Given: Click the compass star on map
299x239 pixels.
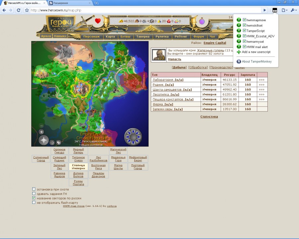Looking at the screenshot, I should coord(44,140).
